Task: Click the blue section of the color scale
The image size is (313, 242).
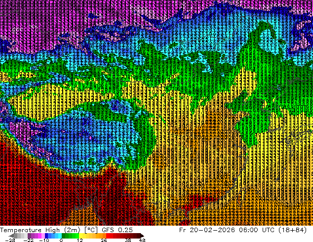Action: click(53, 236)
